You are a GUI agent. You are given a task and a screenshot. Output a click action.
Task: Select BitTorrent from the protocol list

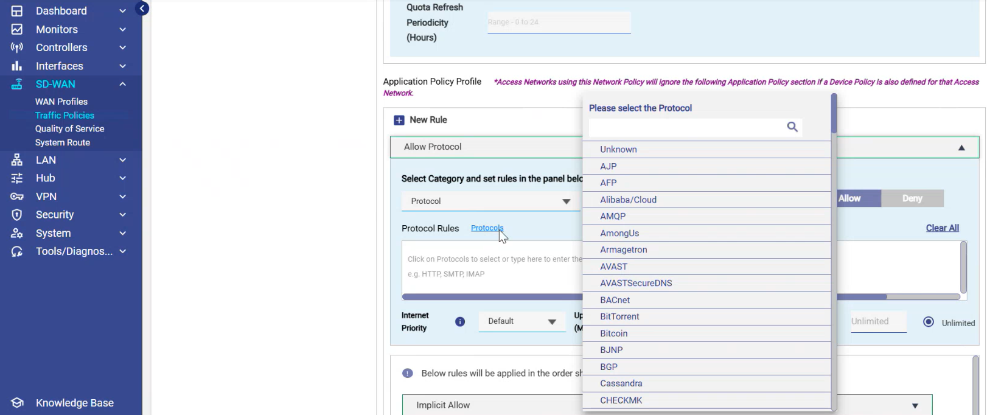coord(619,316)
